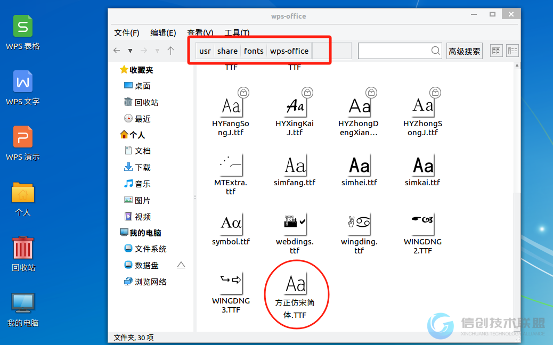
Task: Open the back history dropdown arrow
Action: pyautogui.click(x=130, y=51)
